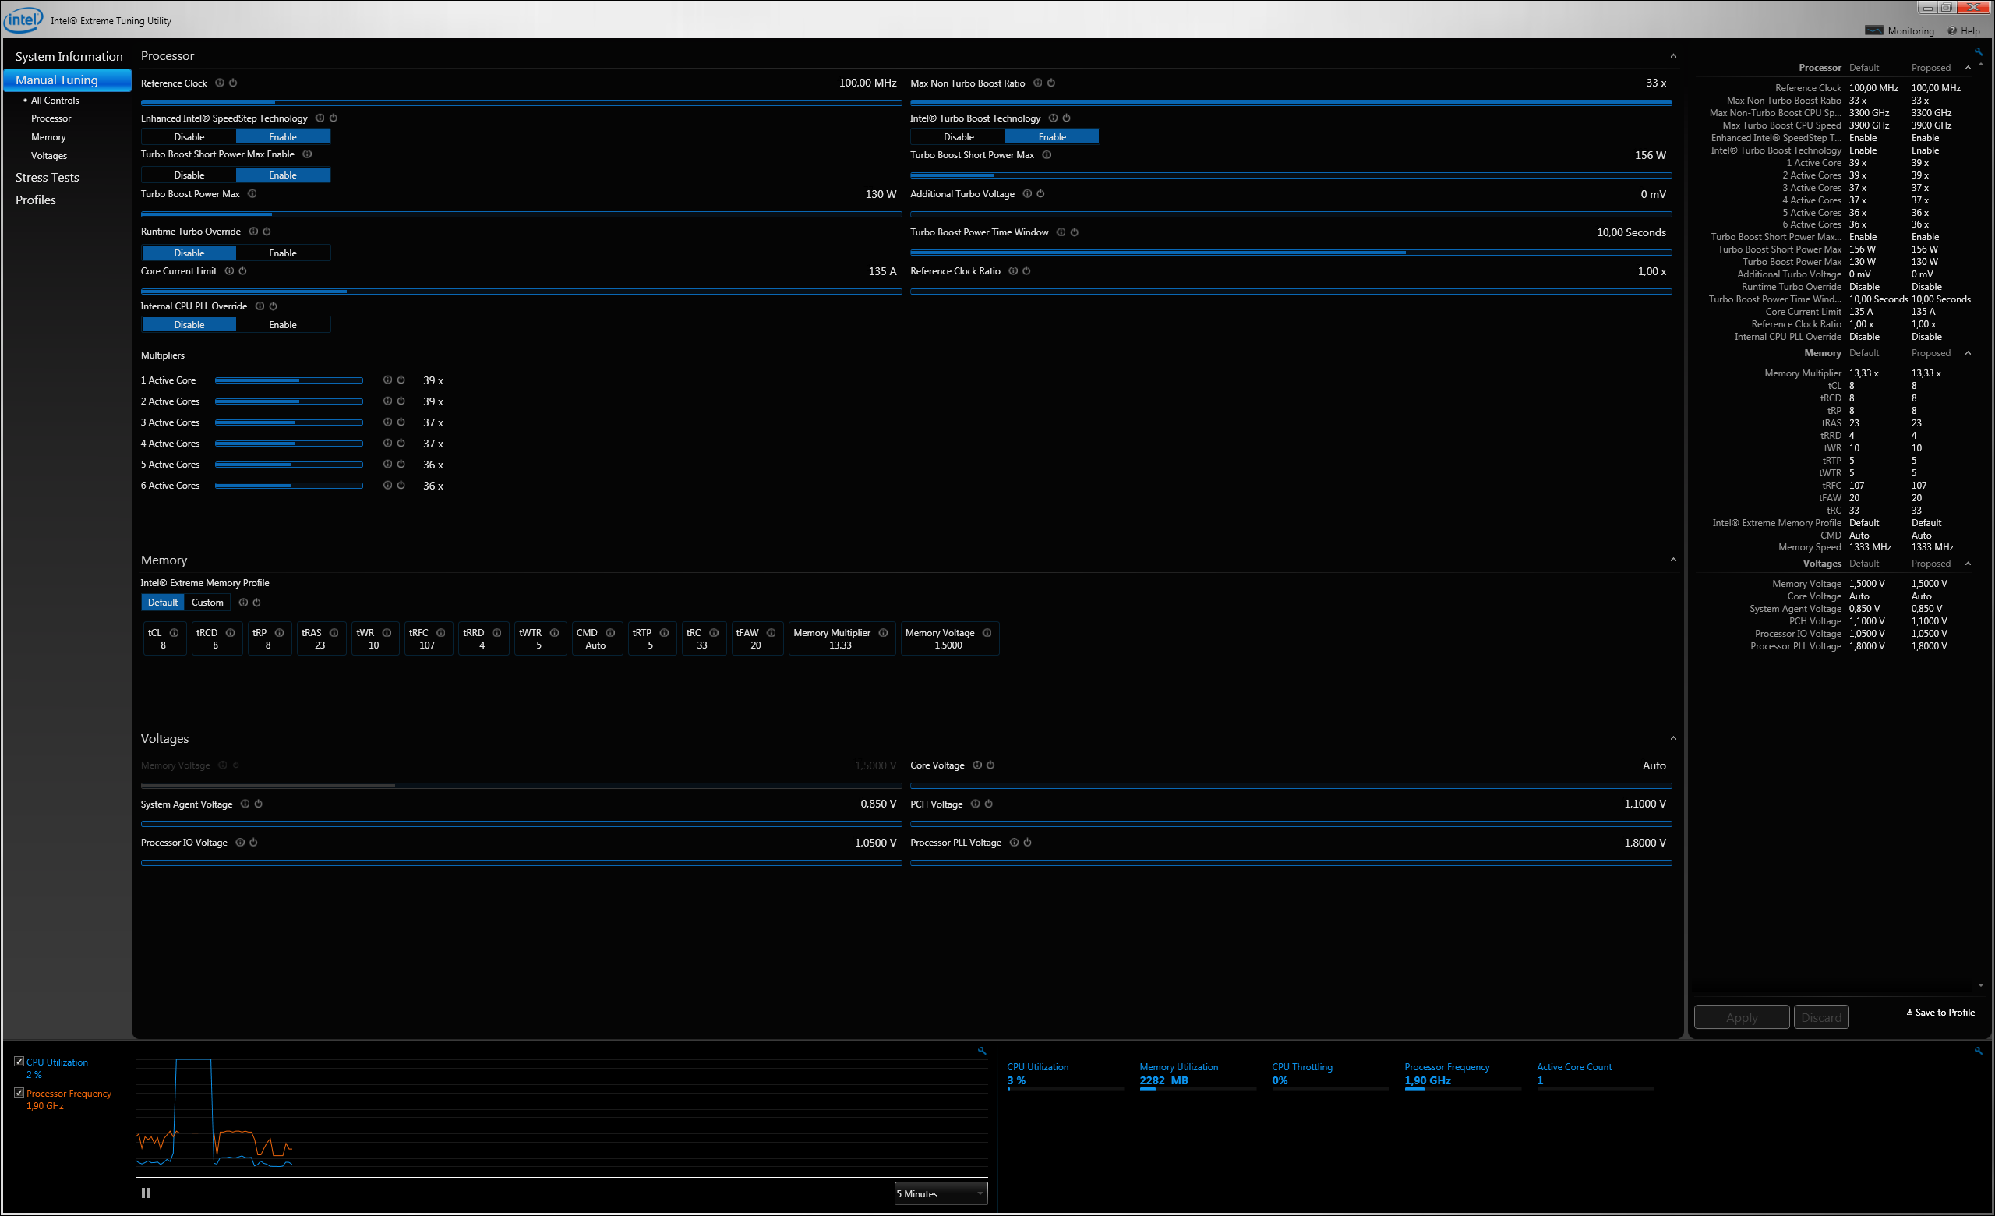This screenshot has height=1216, width=1995.
Task: Uncheck Processor Frequency graph checkbox
Action: click(x=19, y=1093)
